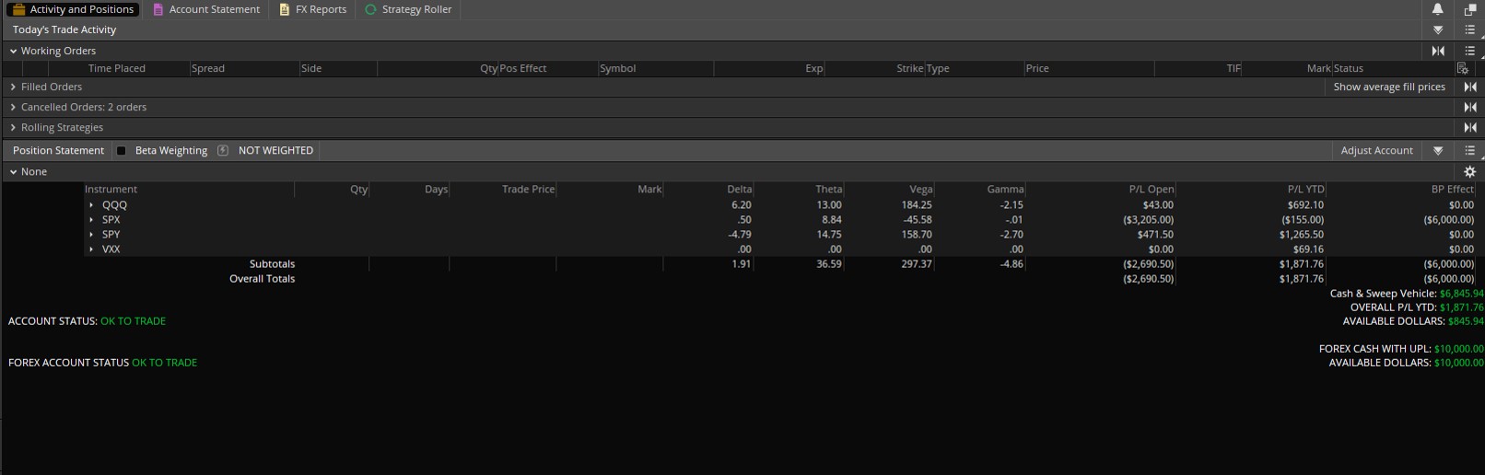This screenshot has width=1485, height=475.
Task: Open the Adjust Account dropdown arrow
Action: (x=1438, y=151)
